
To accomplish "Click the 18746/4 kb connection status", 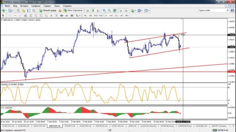I will [223, 130].
